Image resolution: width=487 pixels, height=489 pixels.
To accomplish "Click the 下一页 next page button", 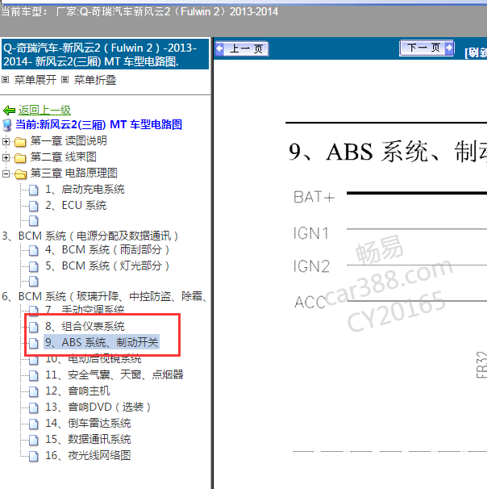I will pyautogui.click(x=427, y=48).
